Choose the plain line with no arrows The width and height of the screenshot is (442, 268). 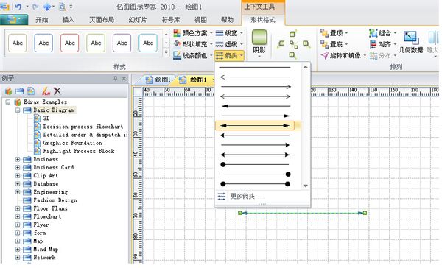tap(255, 67)
